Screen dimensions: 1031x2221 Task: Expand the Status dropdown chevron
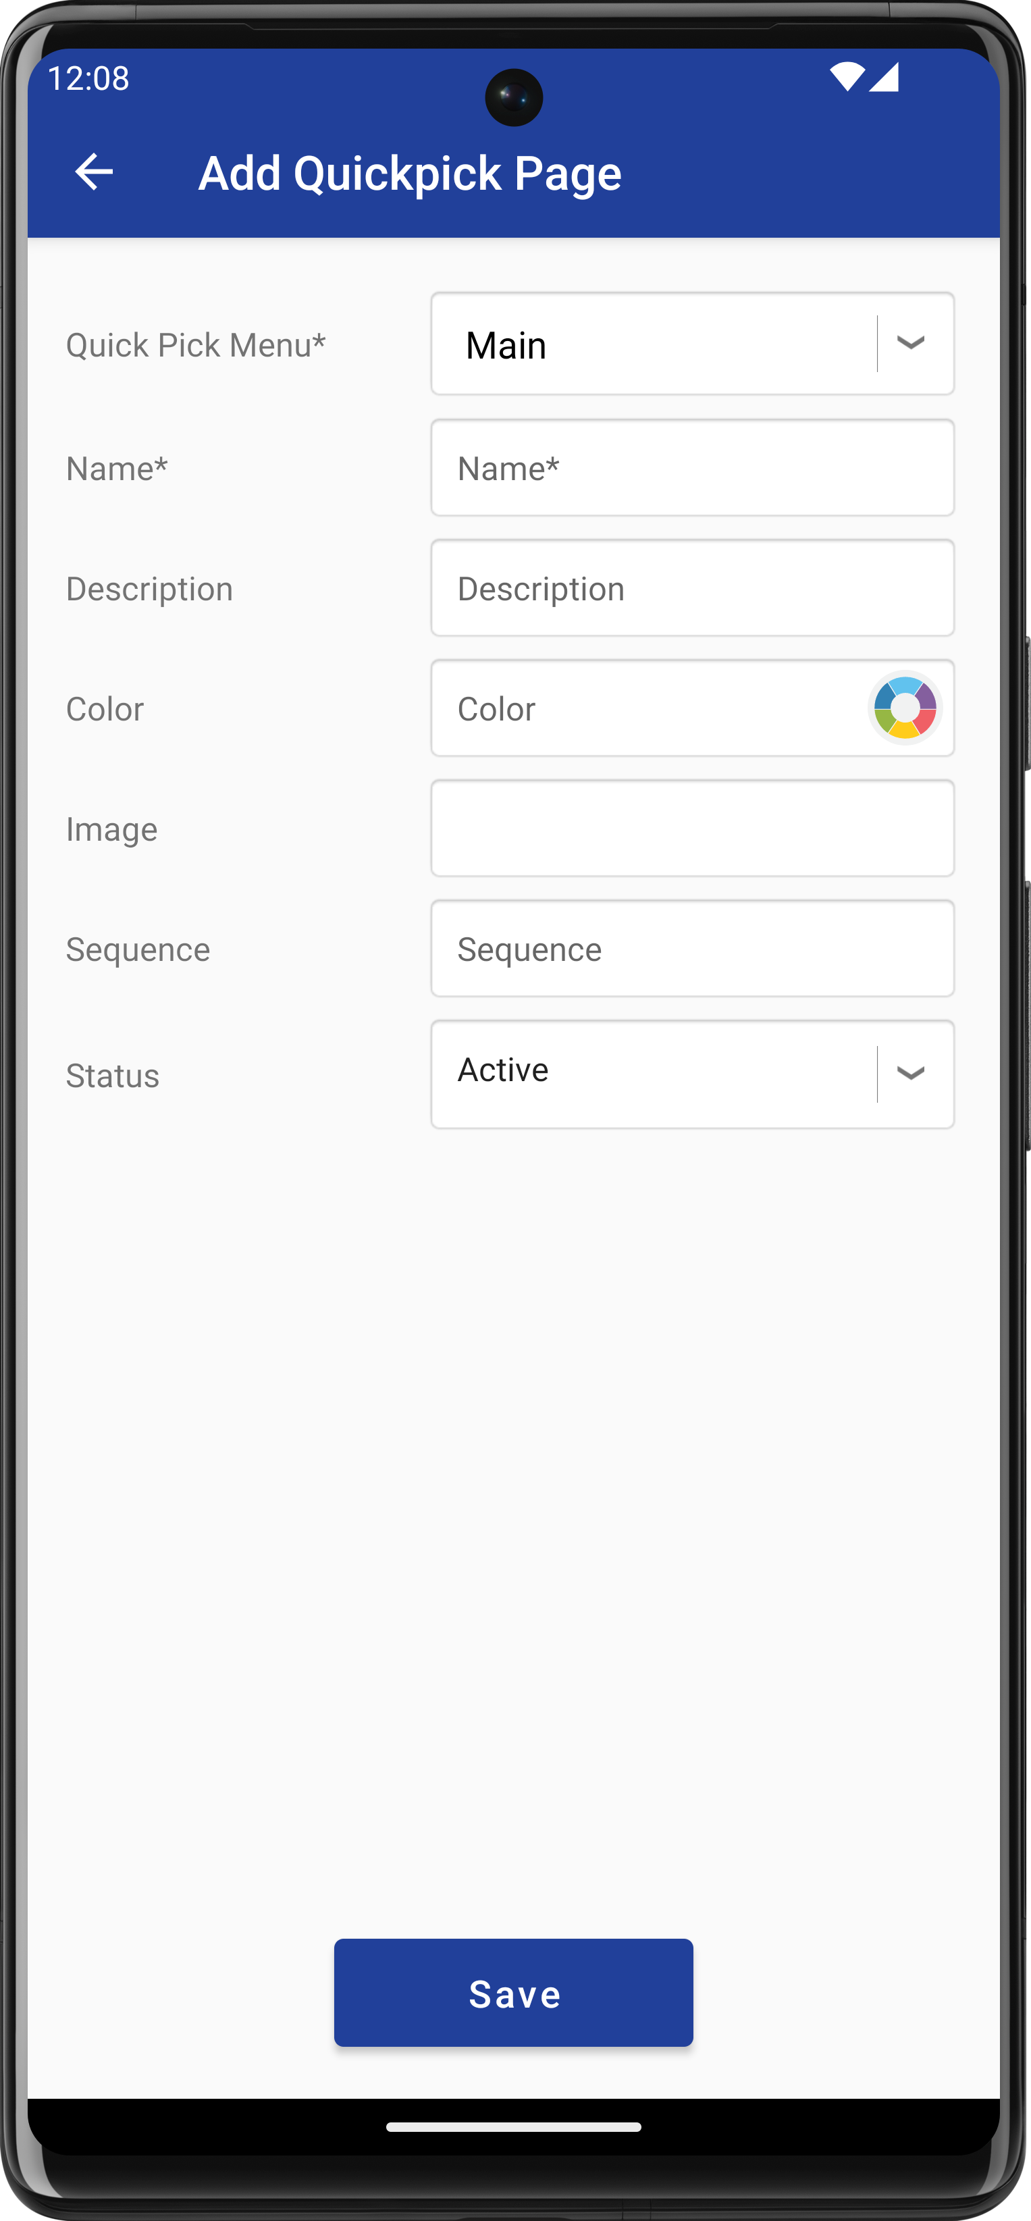(910, 1074)
